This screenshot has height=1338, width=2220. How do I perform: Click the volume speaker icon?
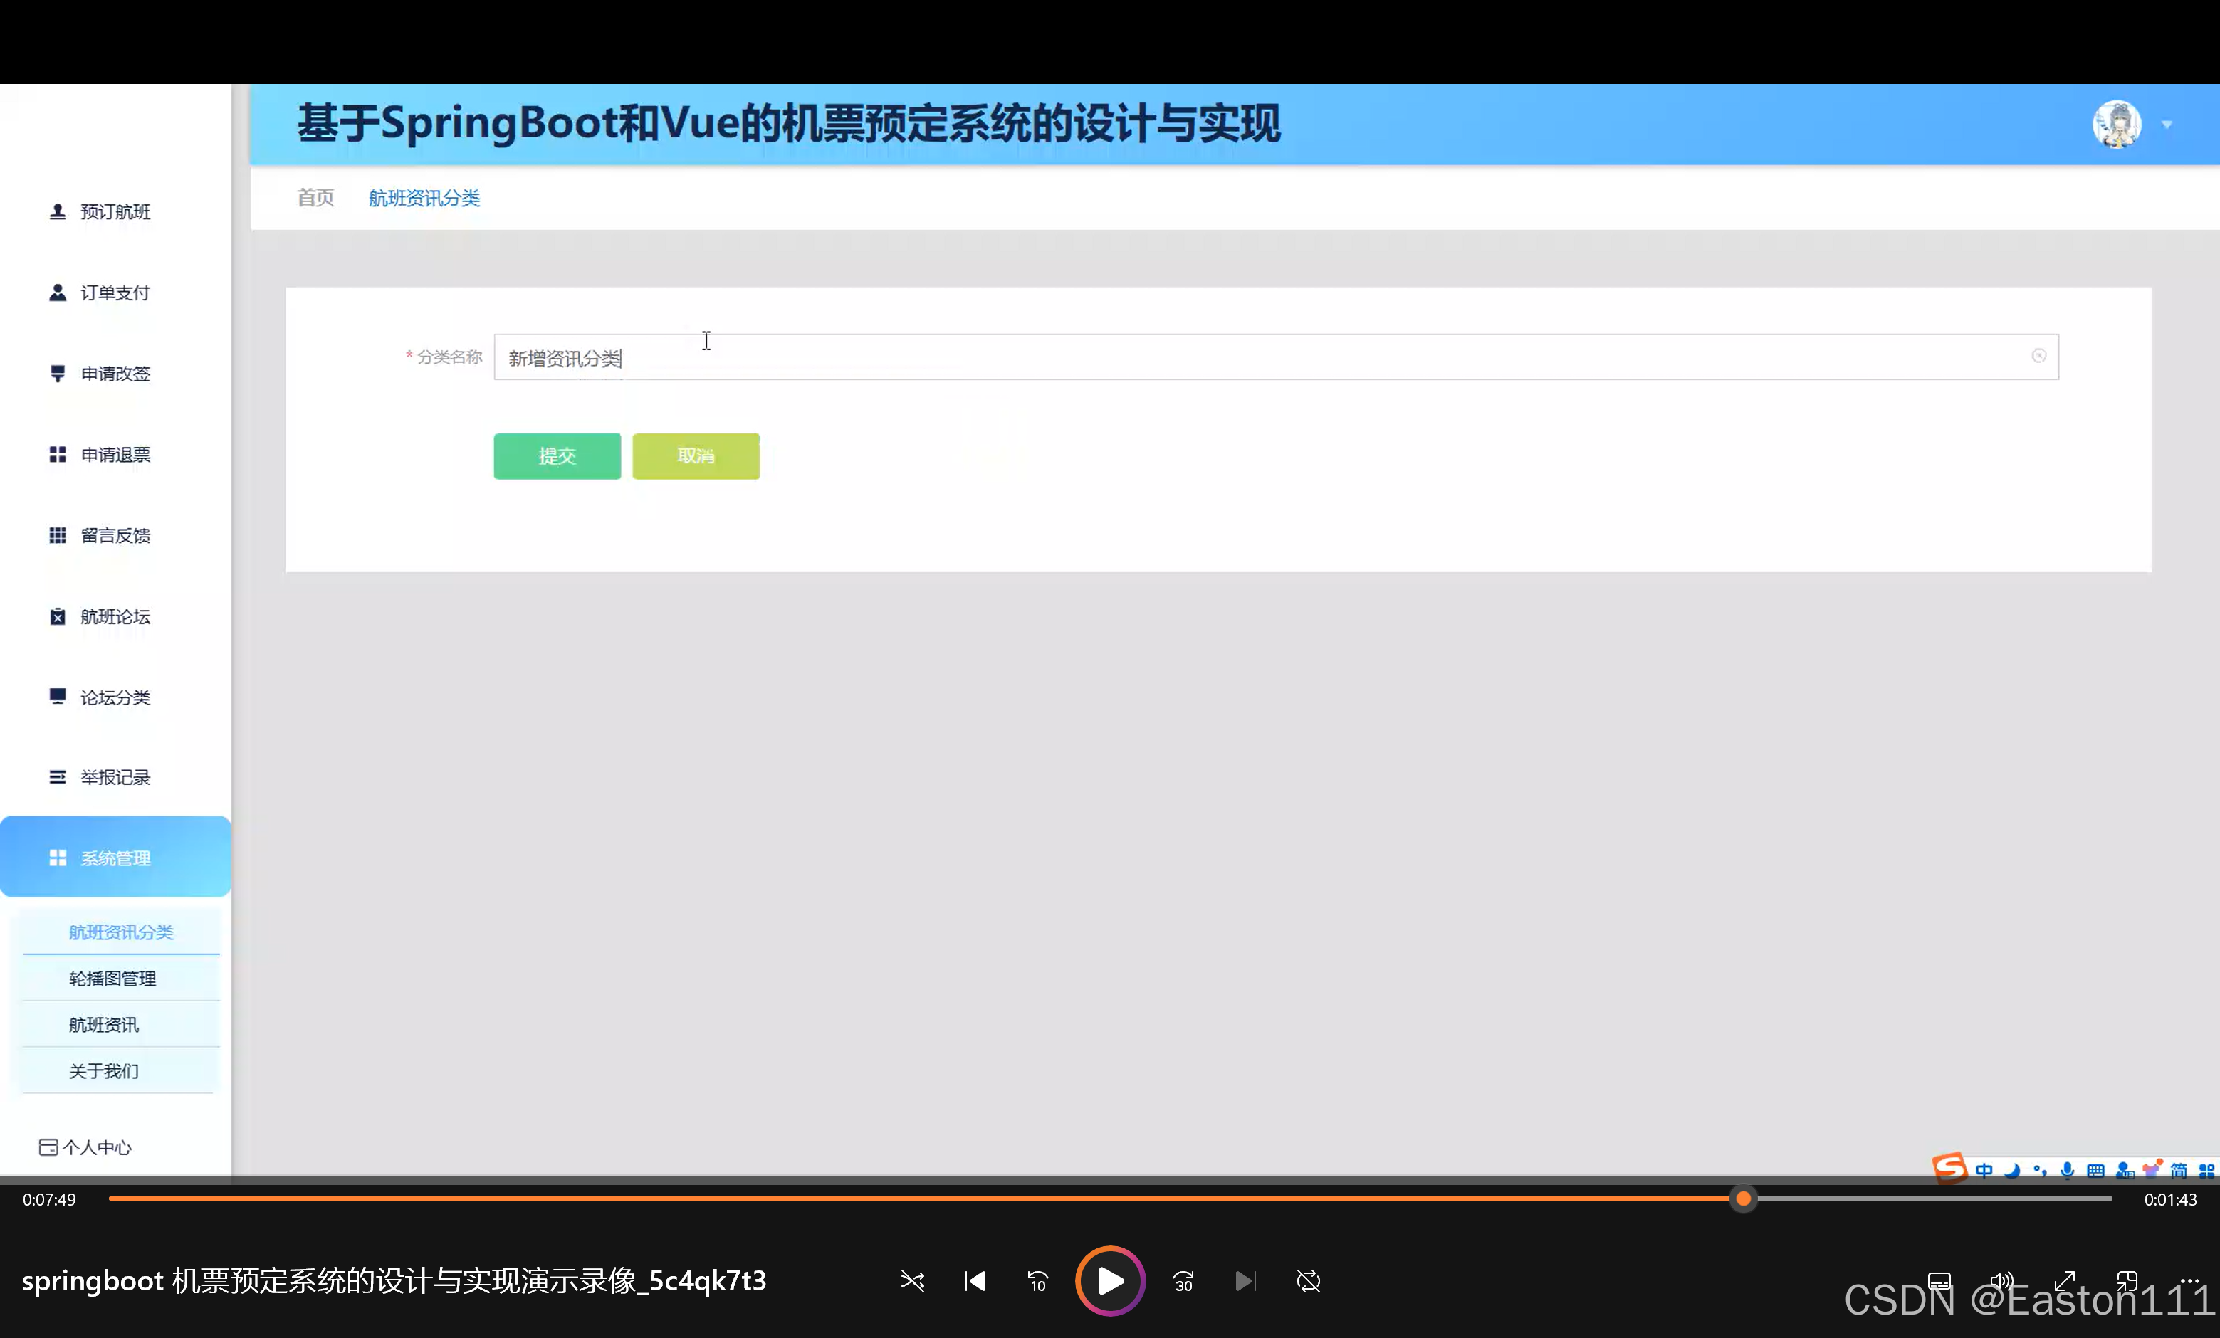[2001, 1280]
